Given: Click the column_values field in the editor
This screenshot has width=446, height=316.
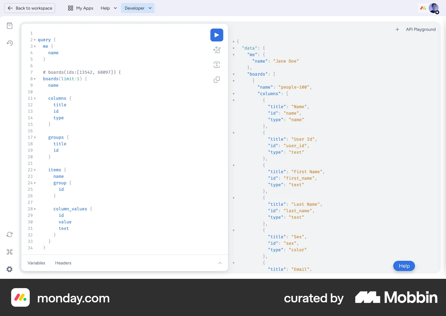Looking at the screenshot, I should pos(70,209).
